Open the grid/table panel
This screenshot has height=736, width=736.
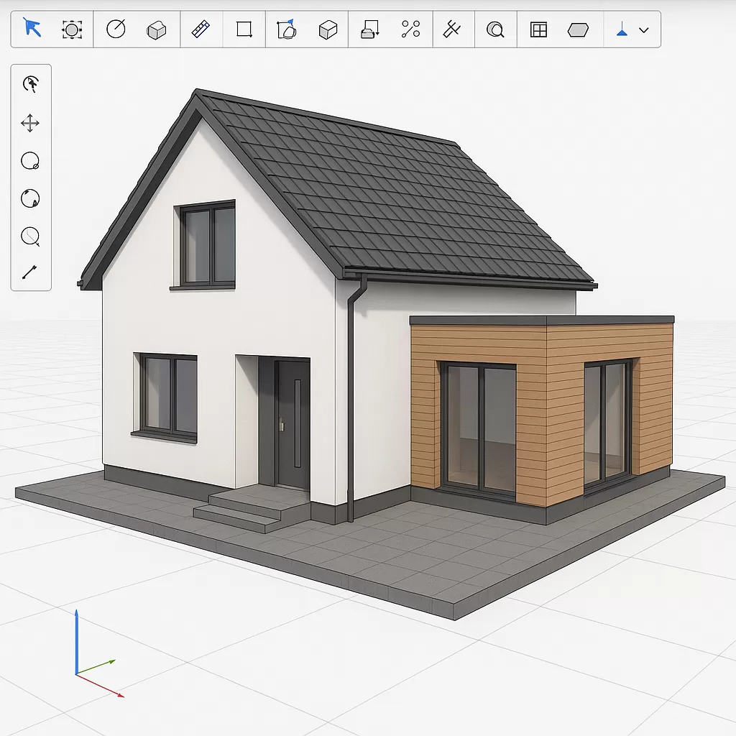[538, 29]
